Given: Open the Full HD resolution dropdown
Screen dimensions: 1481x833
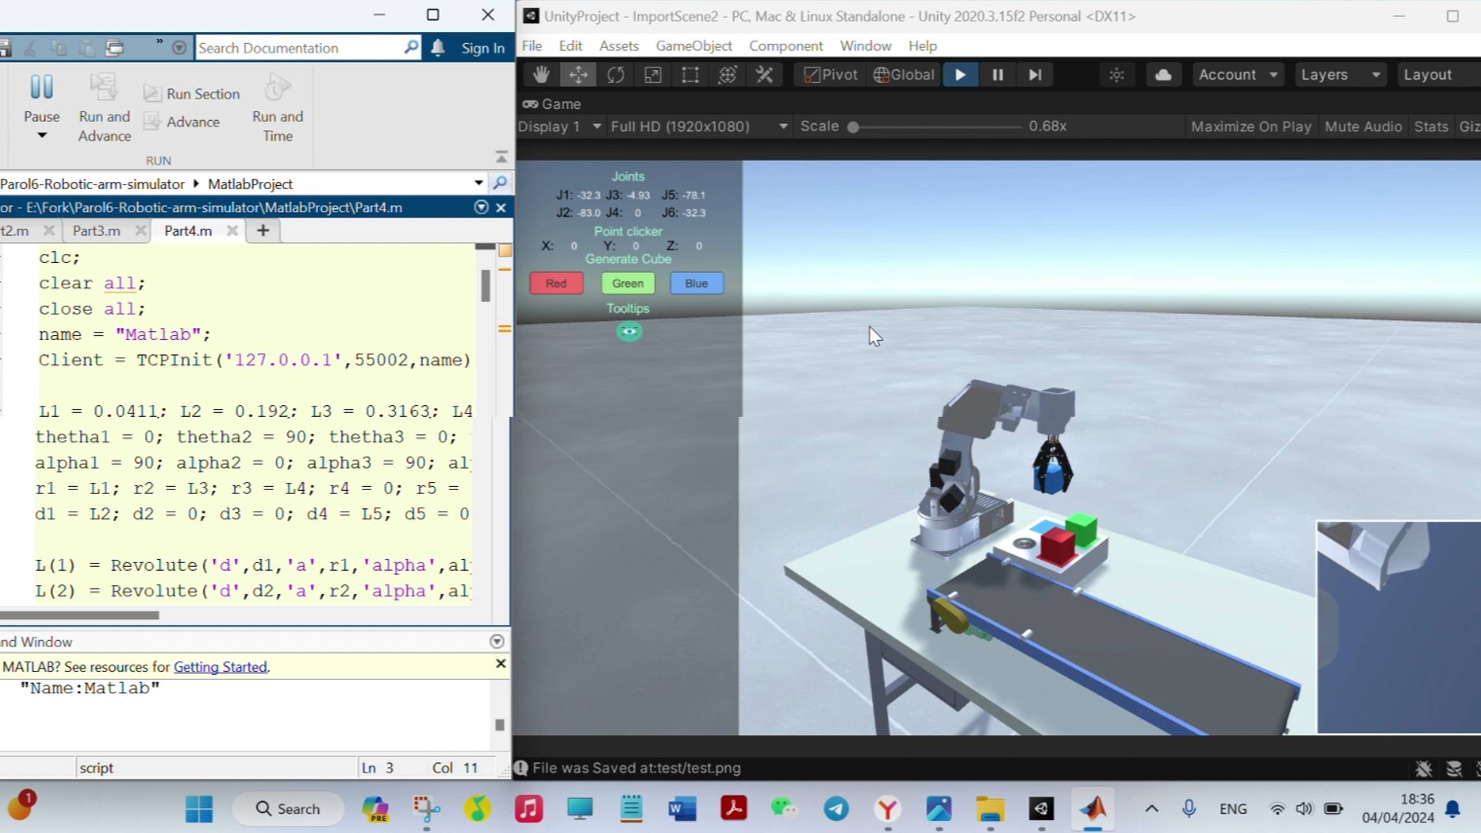Looking at the screenshot, I should click(699, 127).
